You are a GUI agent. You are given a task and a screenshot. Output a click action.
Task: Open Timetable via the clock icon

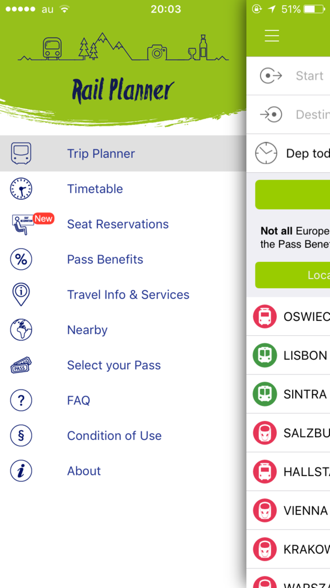(x=21, y=188)
